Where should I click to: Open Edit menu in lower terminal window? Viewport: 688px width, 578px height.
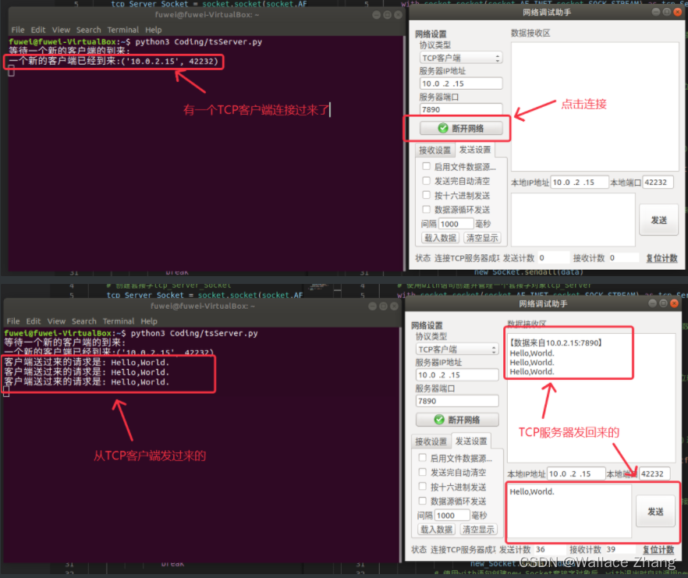point(34,321)
